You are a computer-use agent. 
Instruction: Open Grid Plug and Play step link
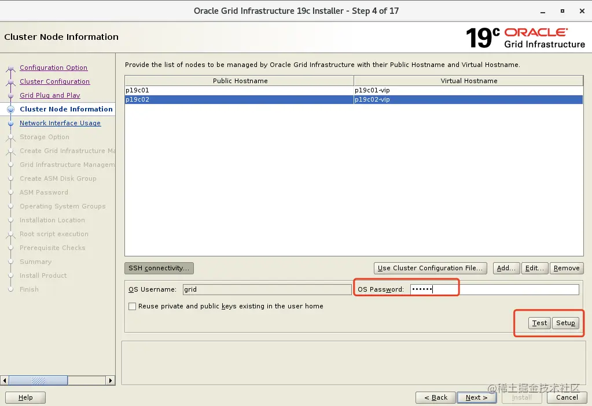point(50,95)
